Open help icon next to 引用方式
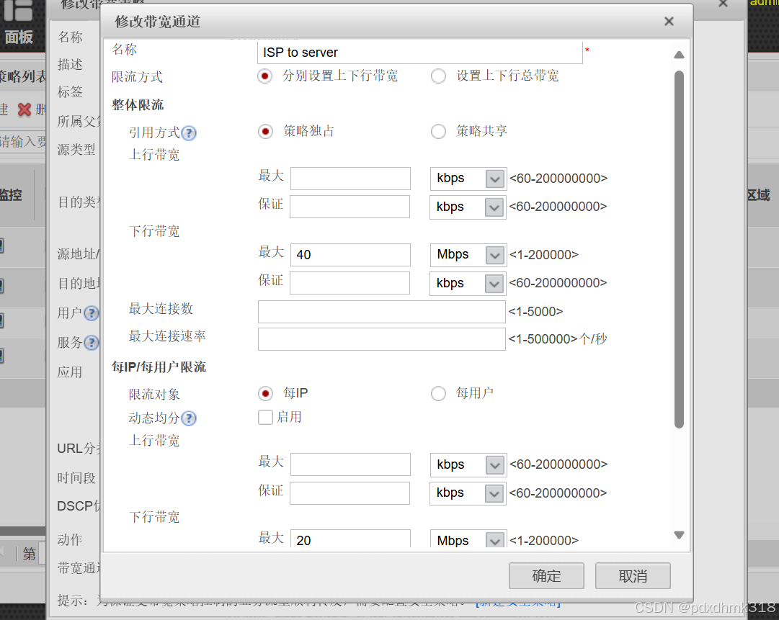The height and width of the screenshot is (620, 779). coord(189,133)
